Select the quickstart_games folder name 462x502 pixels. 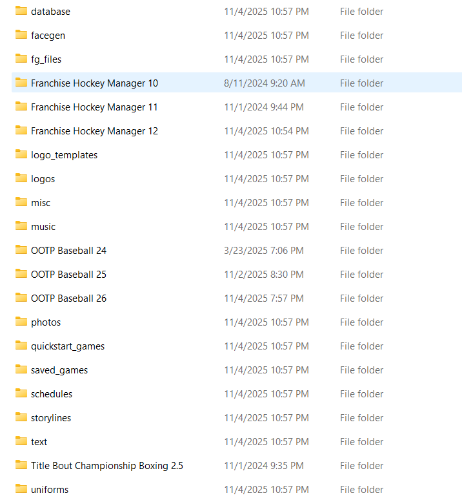[68, 346]
